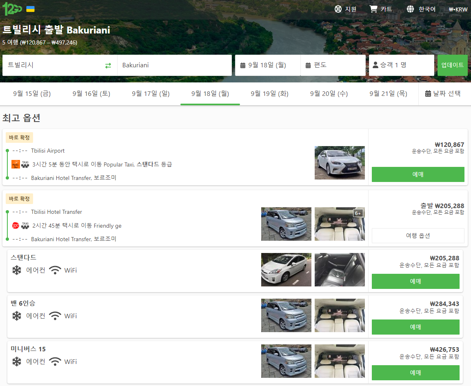Click 바로 확정 badge on Popular Taxi
Viewport: 471px width, 386px height.
coord(19,138)
